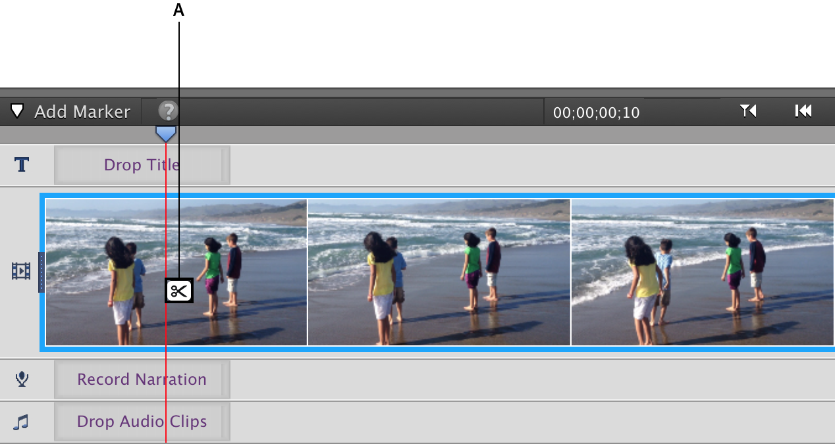
Task: Select the video track filmstrip icon
Action: click(x=20, y=270)
